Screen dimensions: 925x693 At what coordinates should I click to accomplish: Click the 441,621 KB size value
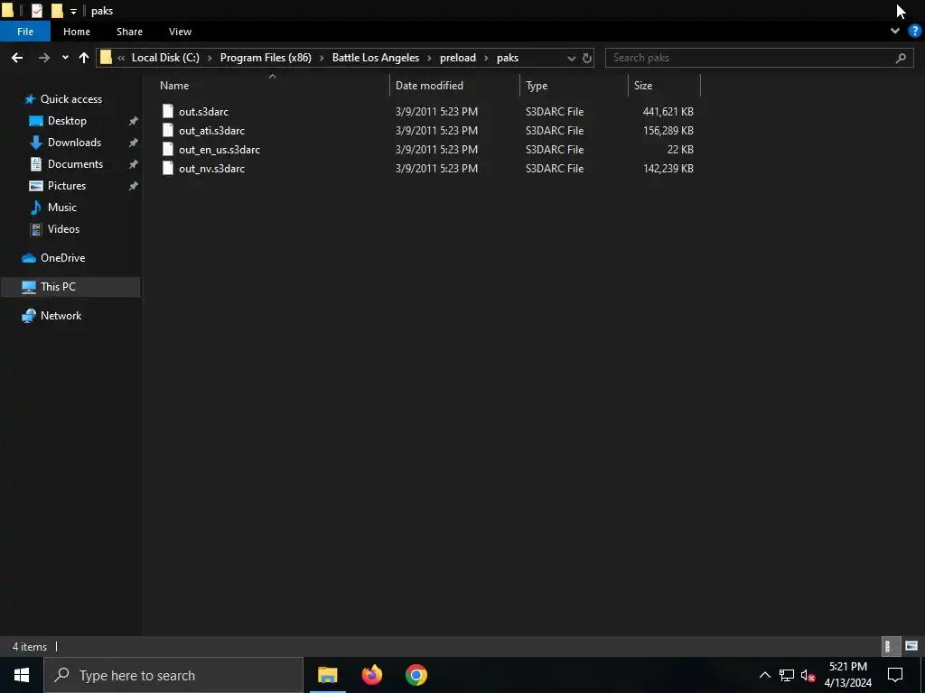[x=668, y=111]
